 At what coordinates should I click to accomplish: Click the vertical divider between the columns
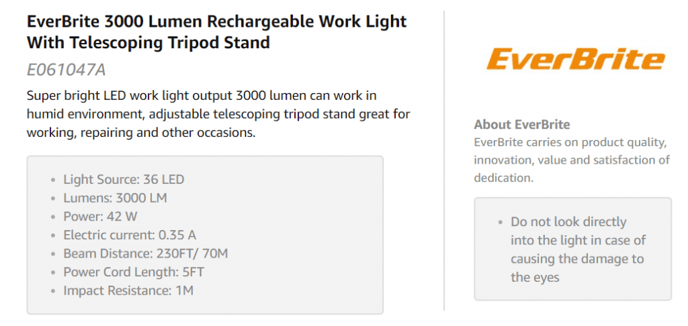pyautogui.click(x=444, y=161)
